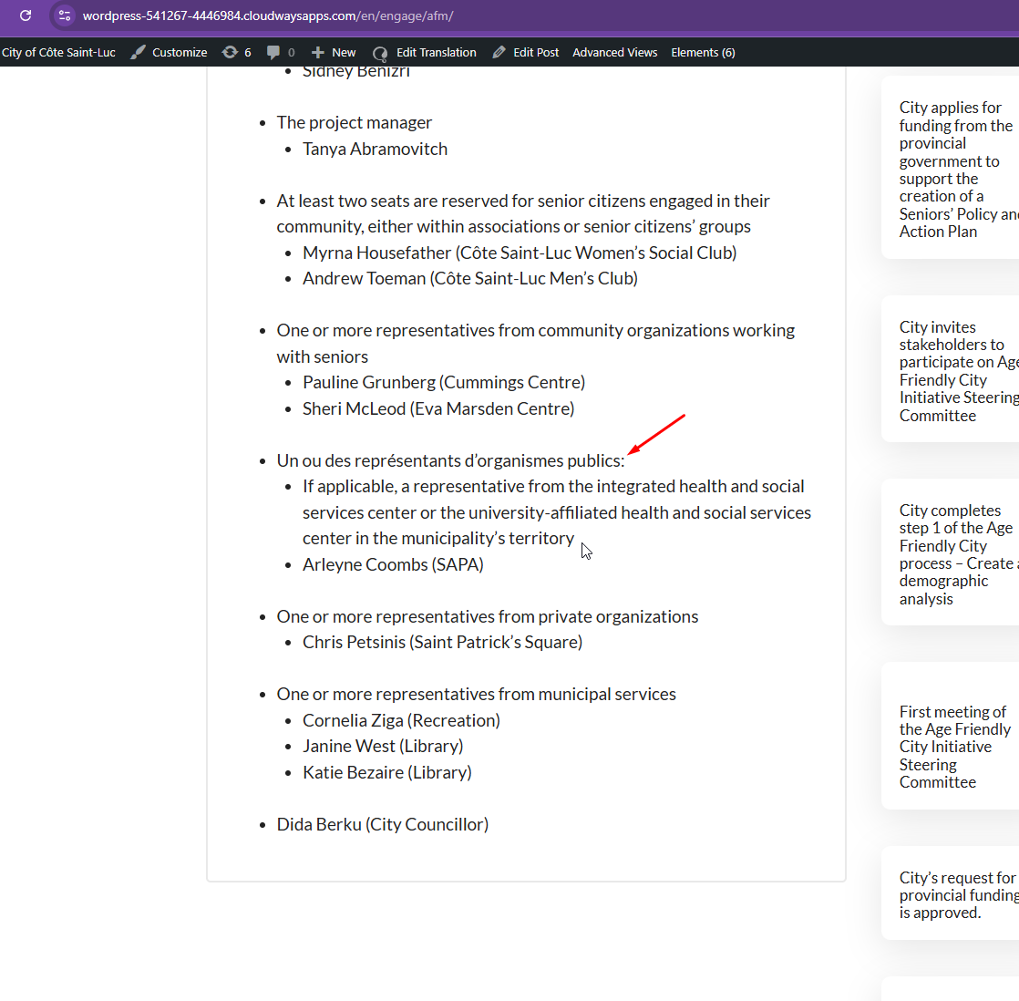Open the card about funding request approved
The image size is (1019, 1001).
tap(950, 894)
